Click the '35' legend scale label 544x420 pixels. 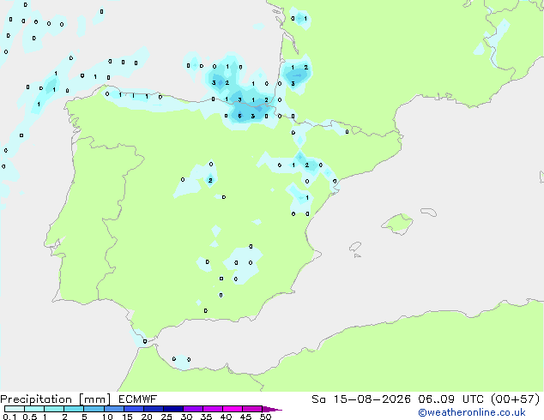(x=206, y=417)
